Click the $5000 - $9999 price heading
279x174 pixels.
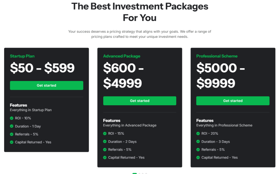click(221, 76)
